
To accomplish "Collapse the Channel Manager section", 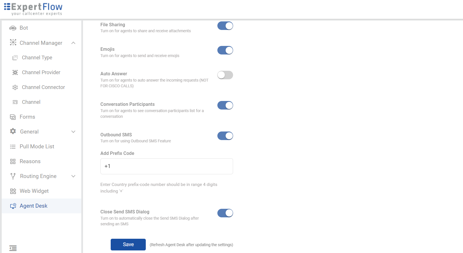I will coord(74,43).
